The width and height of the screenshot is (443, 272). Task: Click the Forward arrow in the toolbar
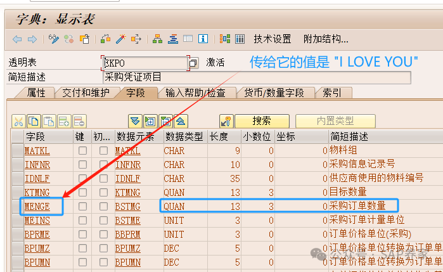click(32, 39)
